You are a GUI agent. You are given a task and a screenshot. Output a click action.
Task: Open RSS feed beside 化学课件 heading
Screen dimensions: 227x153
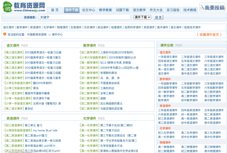pos(101,118)
